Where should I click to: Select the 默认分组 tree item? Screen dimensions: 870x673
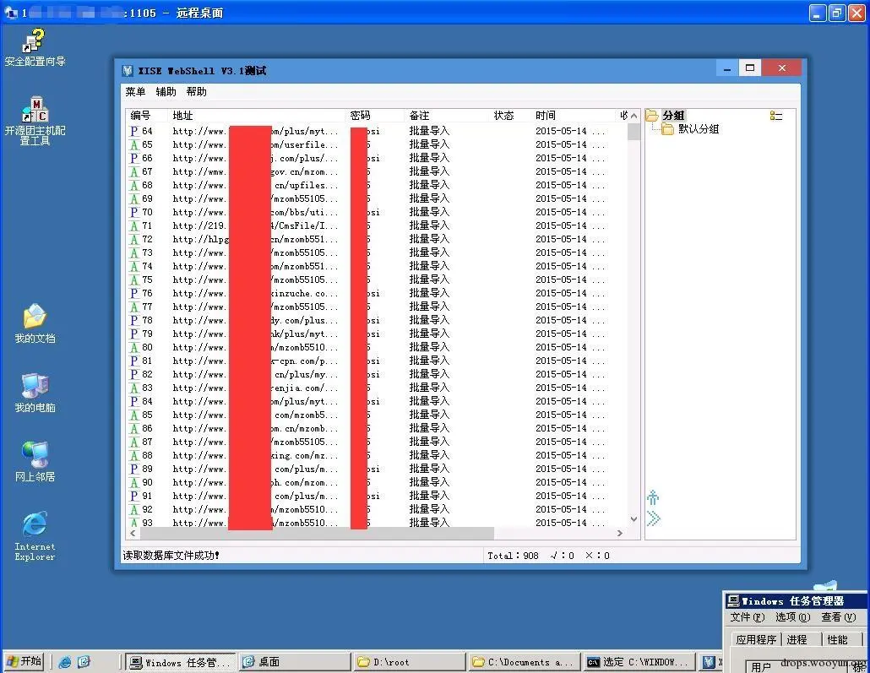[698, 129]
